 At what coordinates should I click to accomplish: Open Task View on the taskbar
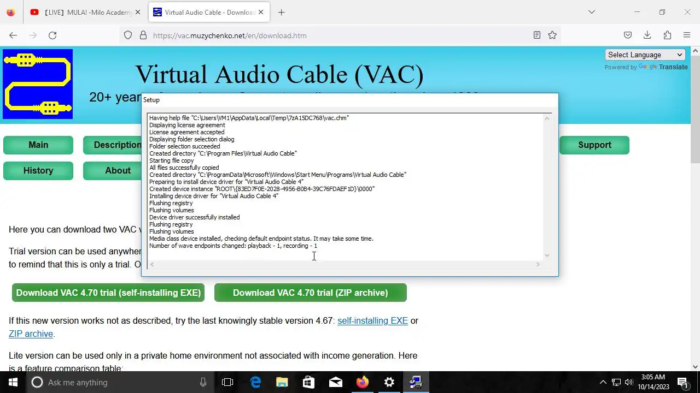227,382
